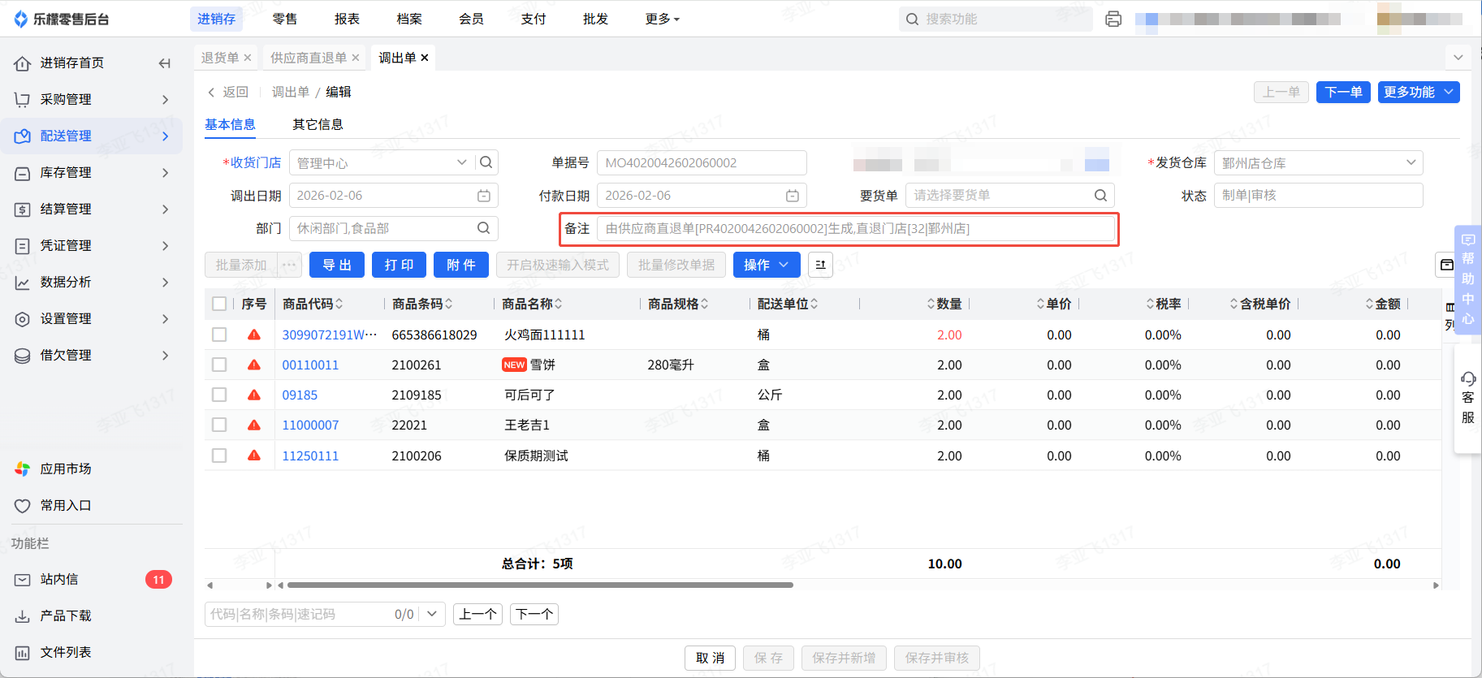Screen dimensions: 1482x678
Task: Click the printer icon in top bar
Action: click(1113, 19)
